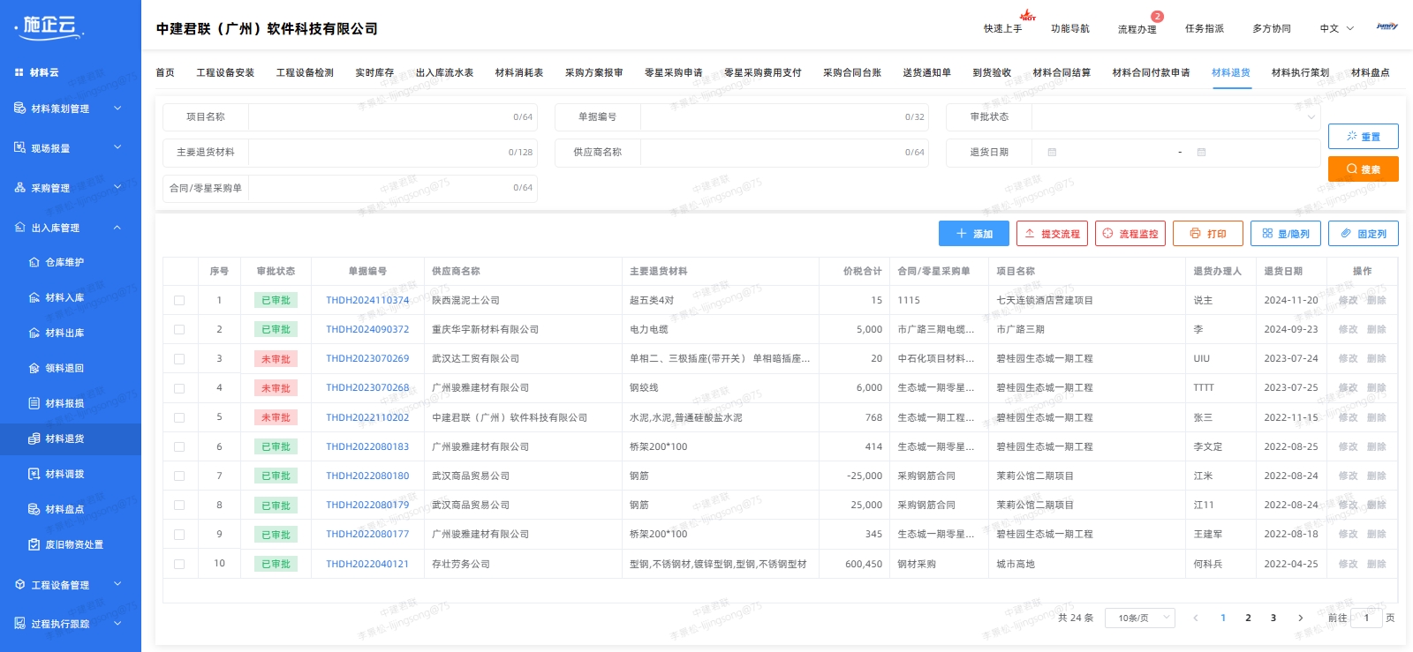Check the row for THDH2023070268
Image resolution: width=1413 pixels, height=652 pixels.
pyautogui.click(x=179, y=388)
